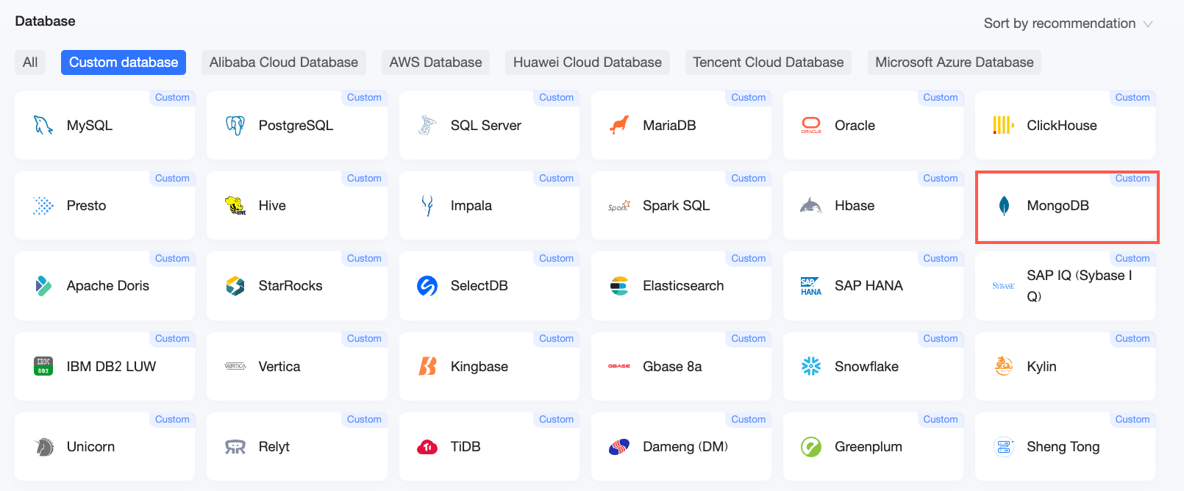Switch to Tencent Cloud Database tab
Image resolution: width=1184 pixels, height=491 pixels.
(768, 62)
